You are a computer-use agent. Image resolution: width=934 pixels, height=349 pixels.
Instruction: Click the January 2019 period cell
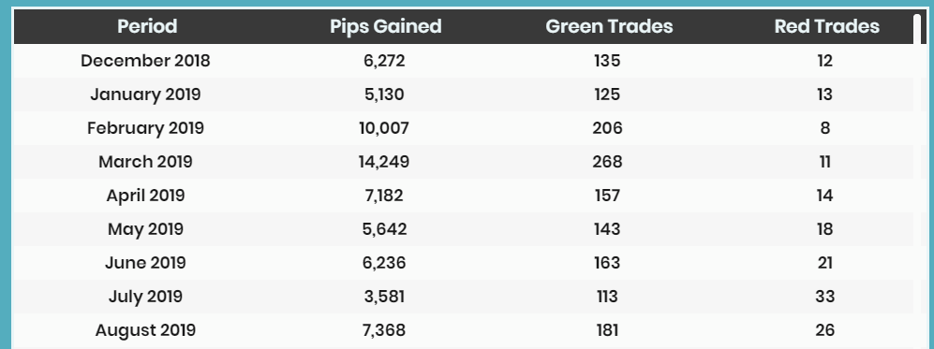(x=145, y=95)
